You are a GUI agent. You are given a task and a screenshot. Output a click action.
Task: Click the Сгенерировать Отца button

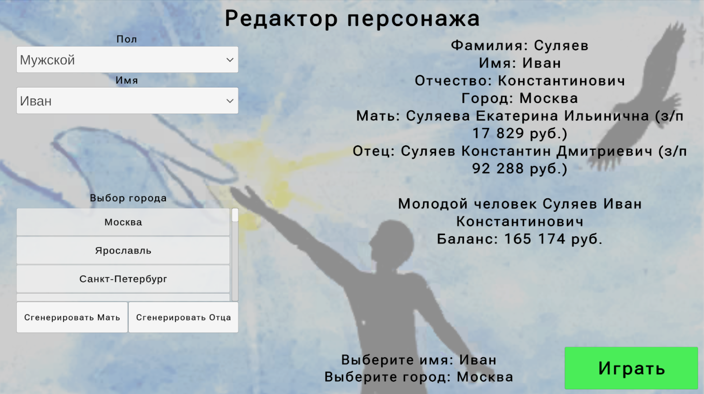point(184,317)
